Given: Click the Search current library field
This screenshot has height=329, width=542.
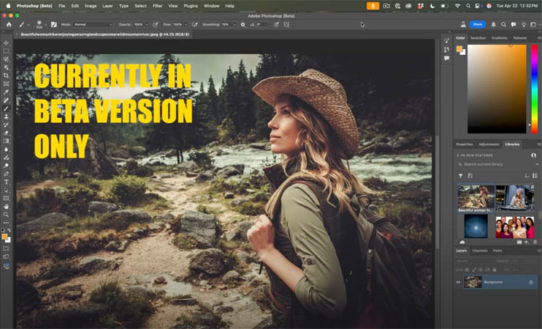Looking at the screenshot, I should [499, 164].
